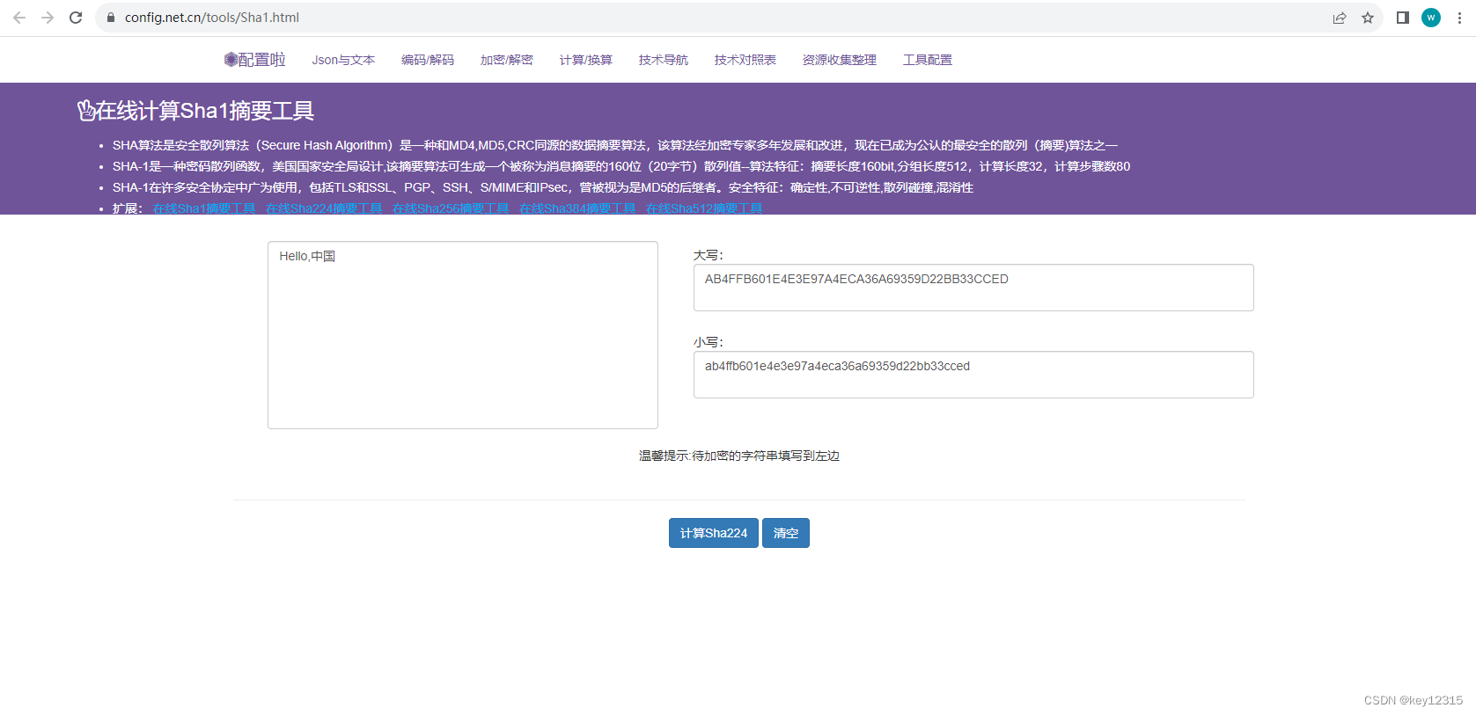Bookmark this page with star icon

click(1368, 18)
